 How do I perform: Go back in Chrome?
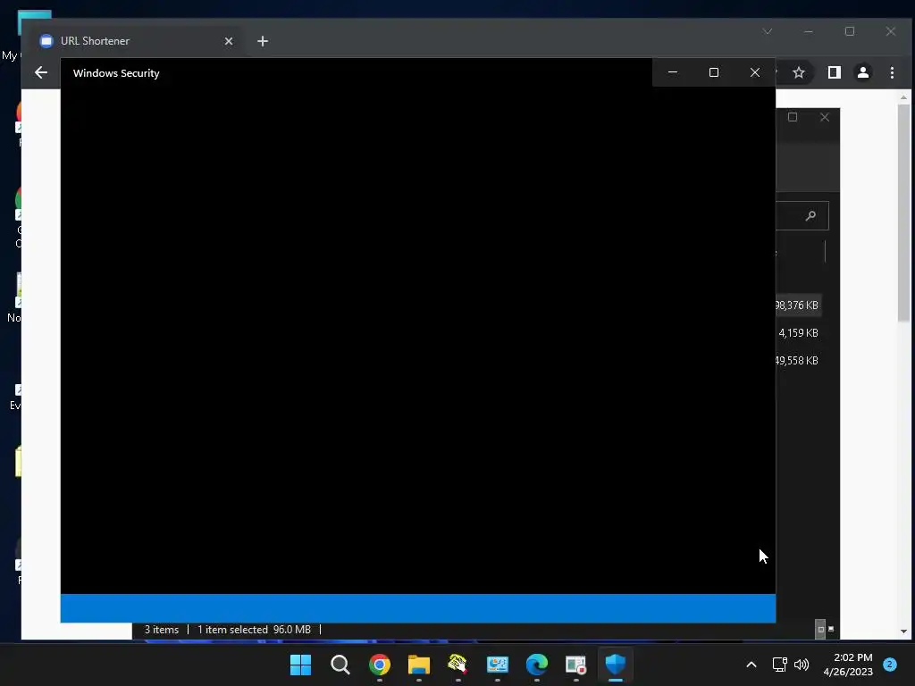[41, 72]
